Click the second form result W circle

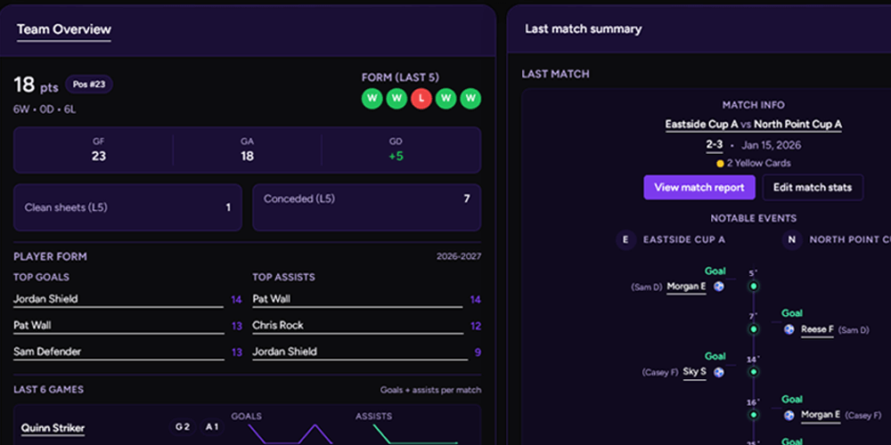tap(396, 98)
